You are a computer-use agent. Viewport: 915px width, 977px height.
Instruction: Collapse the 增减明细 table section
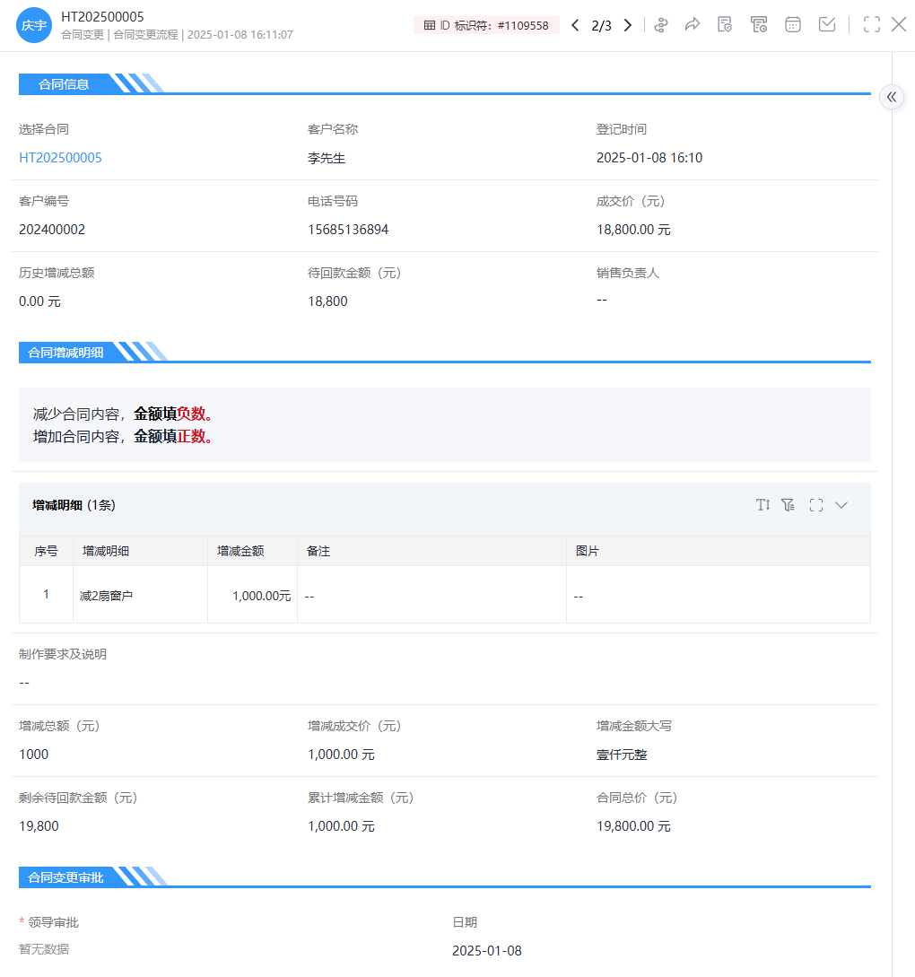(x=841, y=505)
